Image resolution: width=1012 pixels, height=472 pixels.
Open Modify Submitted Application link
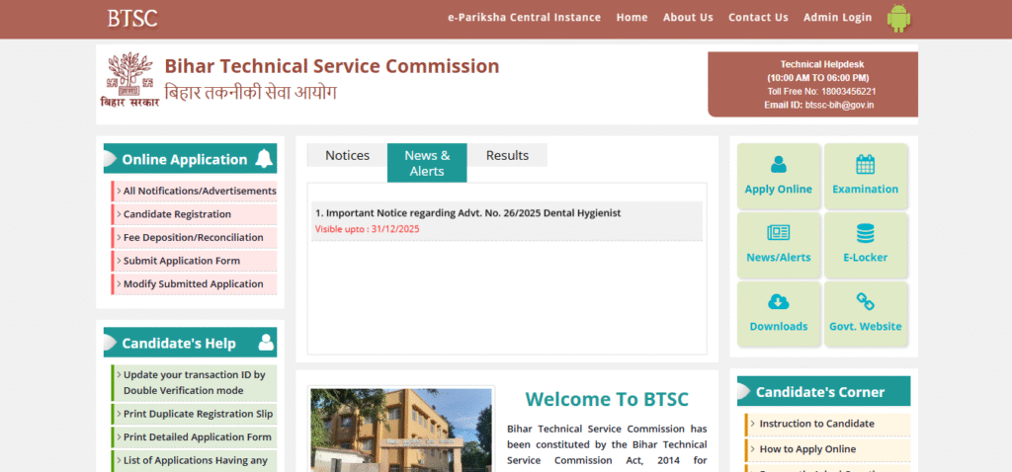click(195, 283)
